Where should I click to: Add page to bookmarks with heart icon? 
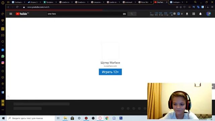184,7
